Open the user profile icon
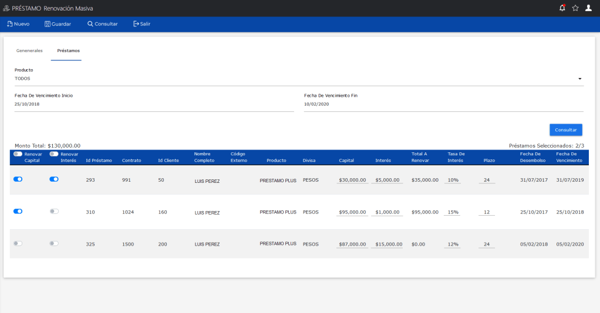 588,8
